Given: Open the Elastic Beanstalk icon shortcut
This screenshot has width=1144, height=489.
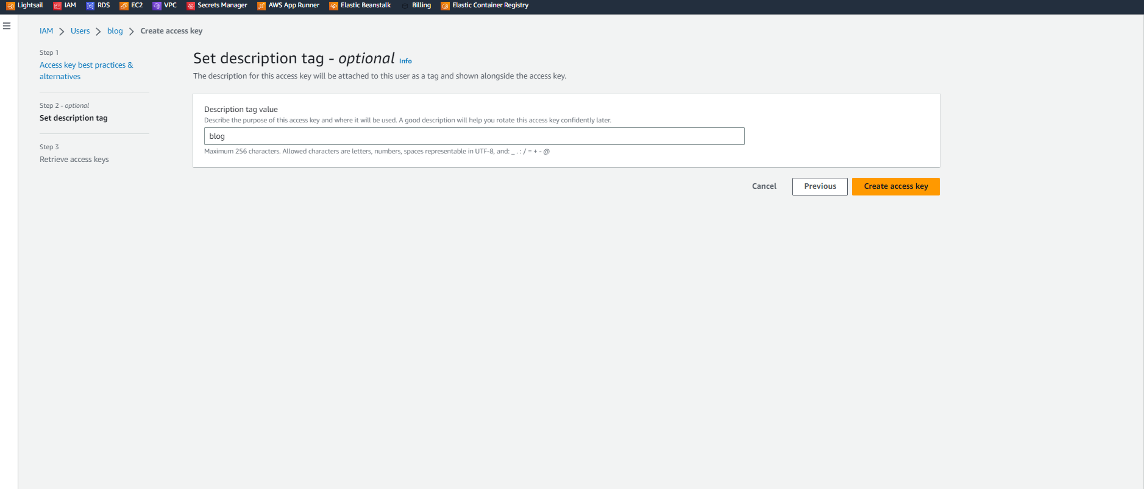Looking at the screenshot, I should tap(333, 5).
